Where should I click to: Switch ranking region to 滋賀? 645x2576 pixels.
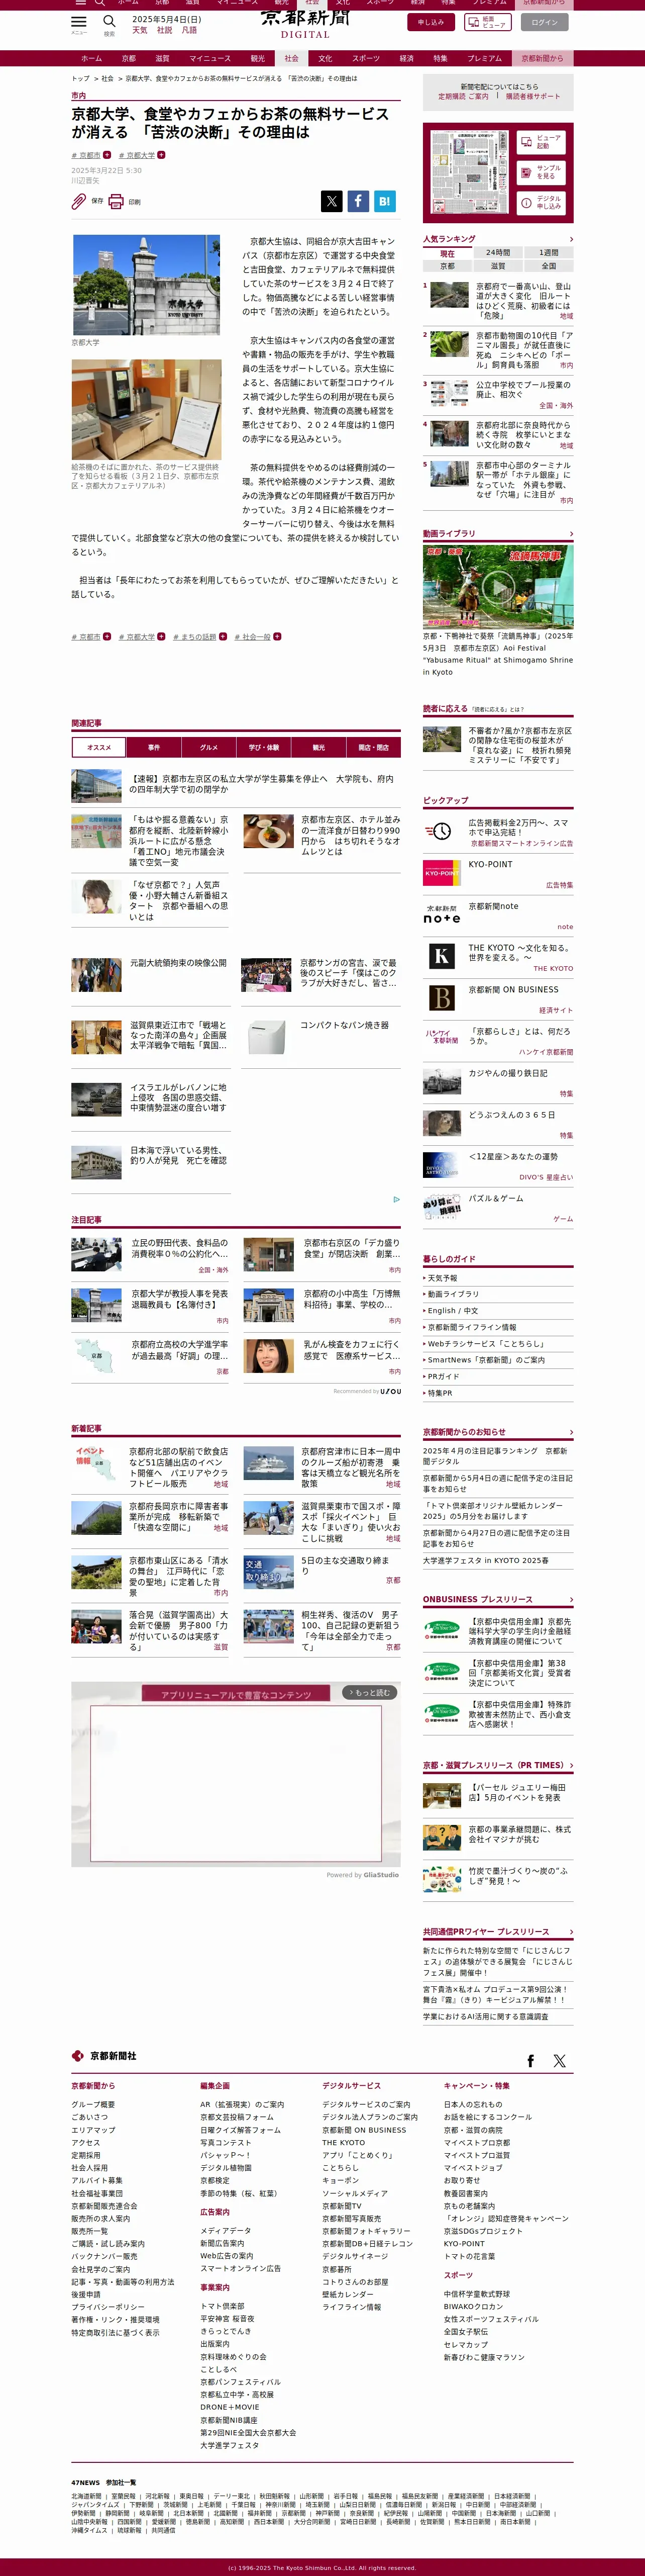click(498, 266)
